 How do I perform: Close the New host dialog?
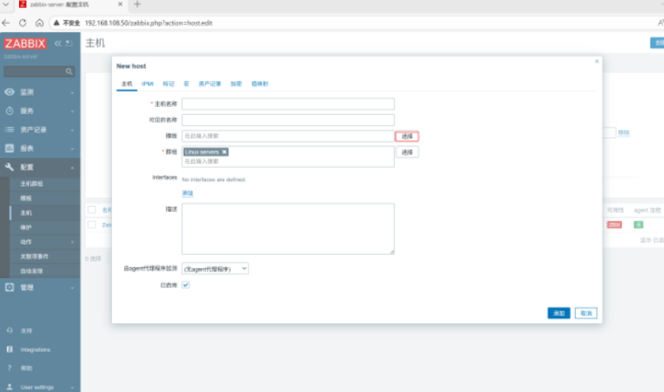[x=597, y=61]
